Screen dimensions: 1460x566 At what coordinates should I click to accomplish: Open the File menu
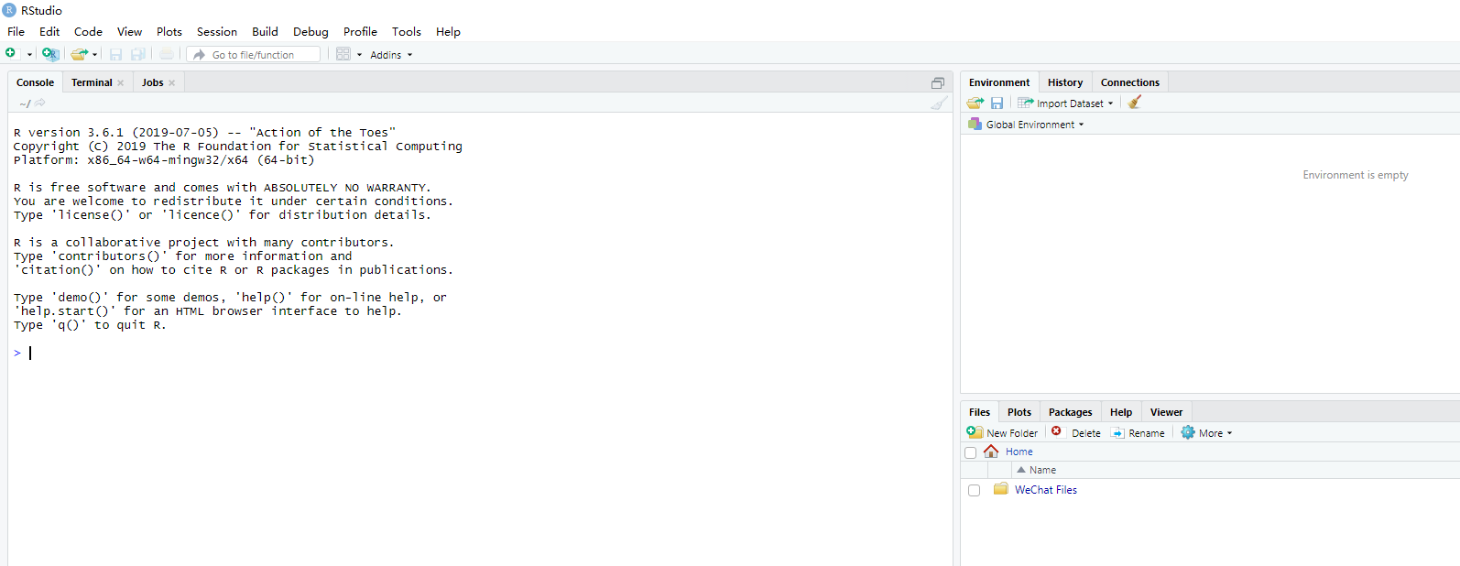[x=16, y=31]
